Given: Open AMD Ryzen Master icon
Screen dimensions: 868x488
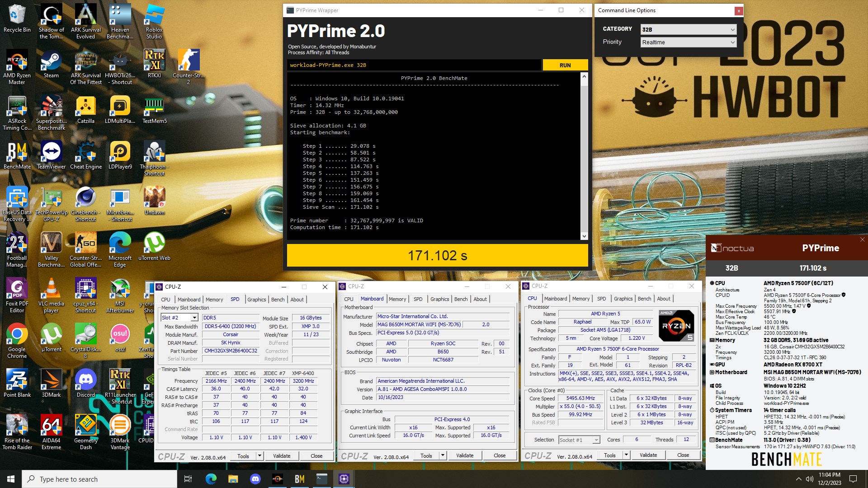Looking at the screenshot, I should coord(17,67).
